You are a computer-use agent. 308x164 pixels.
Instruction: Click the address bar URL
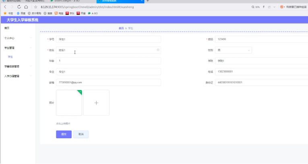point(87,7)
